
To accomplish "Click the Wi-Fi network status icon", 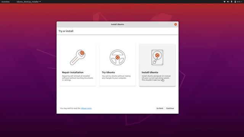I will 225,2.
